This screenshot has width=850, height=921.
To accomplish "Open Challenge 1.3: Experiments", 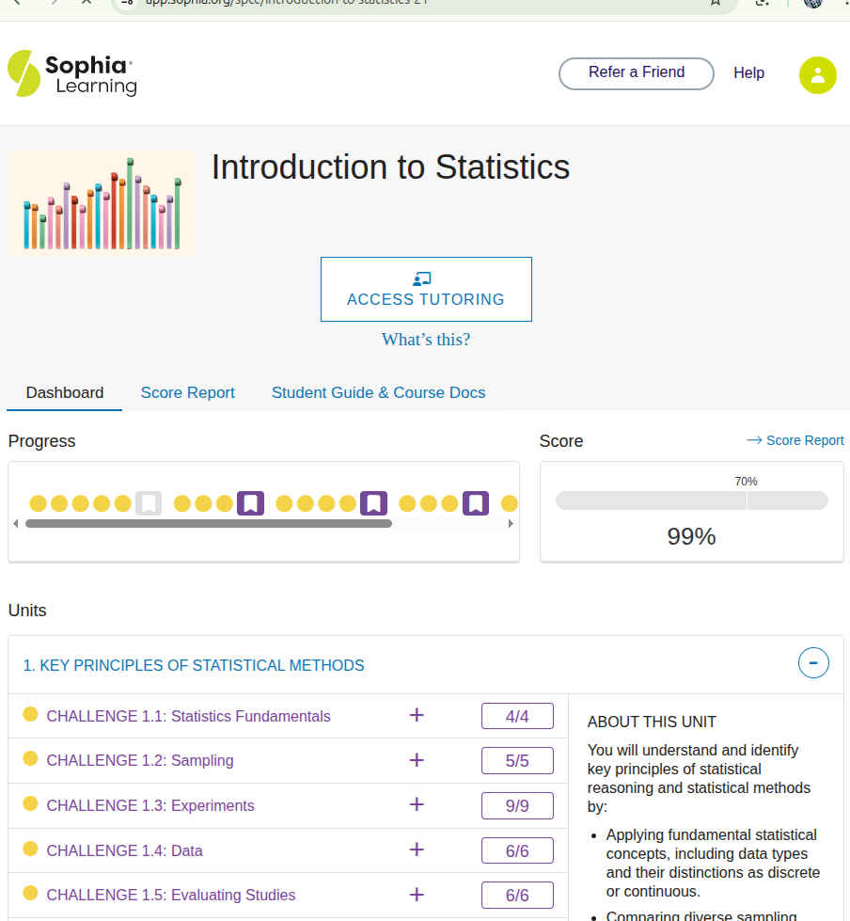I will [x=150, y=805].
